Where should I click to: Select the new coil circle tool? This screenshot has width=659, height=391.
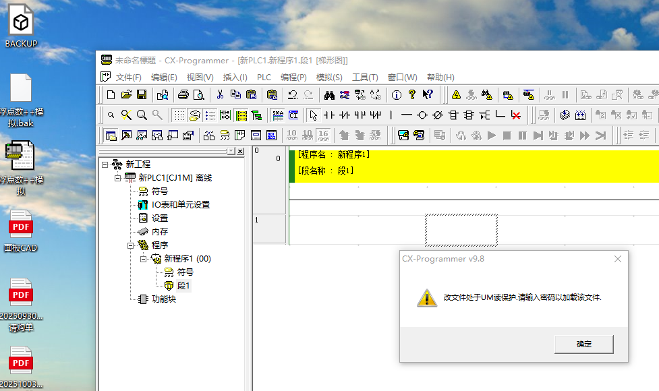(422, 115)
